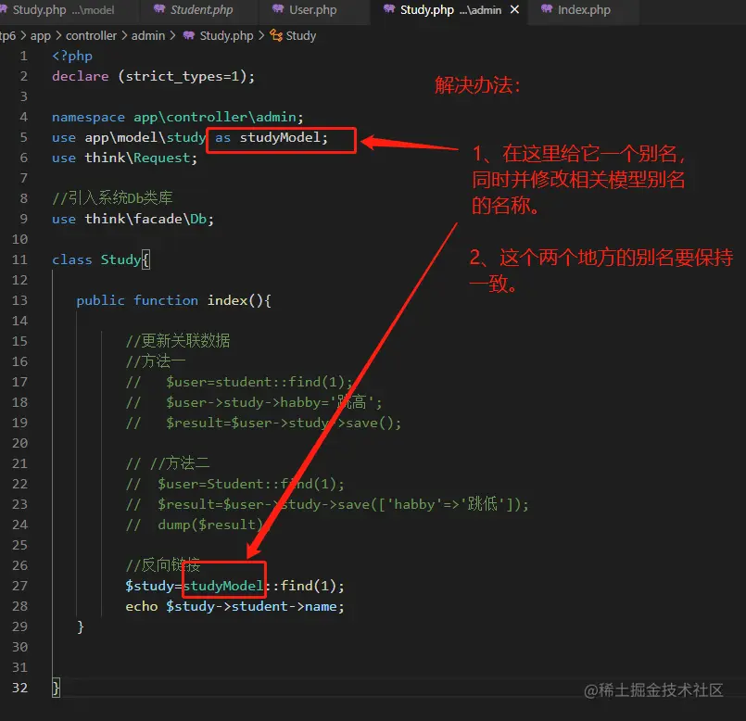Click '$study' variable on line 27

point(149,586)
